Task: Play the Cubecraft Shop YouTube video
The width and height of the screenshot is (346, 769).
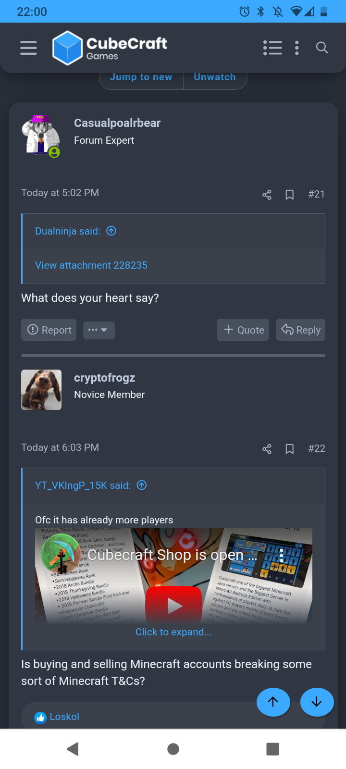Action: [x=174, y=605]
